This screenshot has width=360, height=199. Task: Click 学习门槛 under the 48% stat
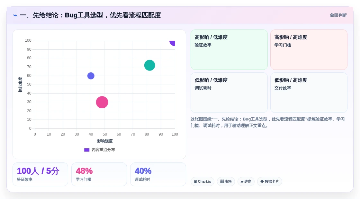point(83,179)
